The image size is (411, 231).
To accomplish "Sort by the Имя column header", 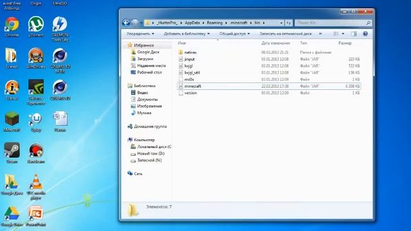I will tap(182, 43).
